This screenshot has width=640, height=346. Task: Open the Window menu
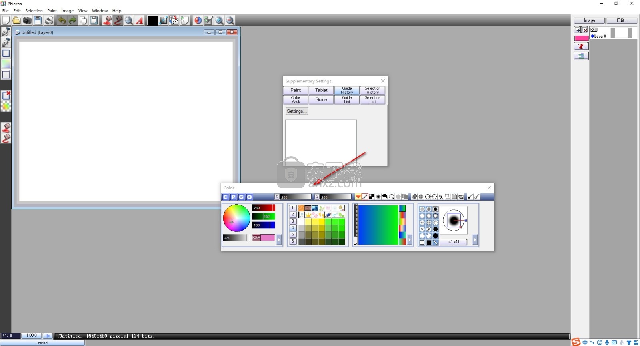[100, 11]
